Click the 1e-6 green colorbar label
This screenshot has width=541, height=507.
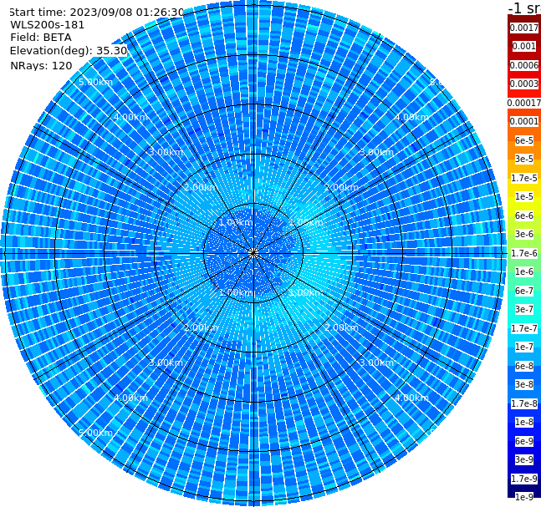(524, 271)
